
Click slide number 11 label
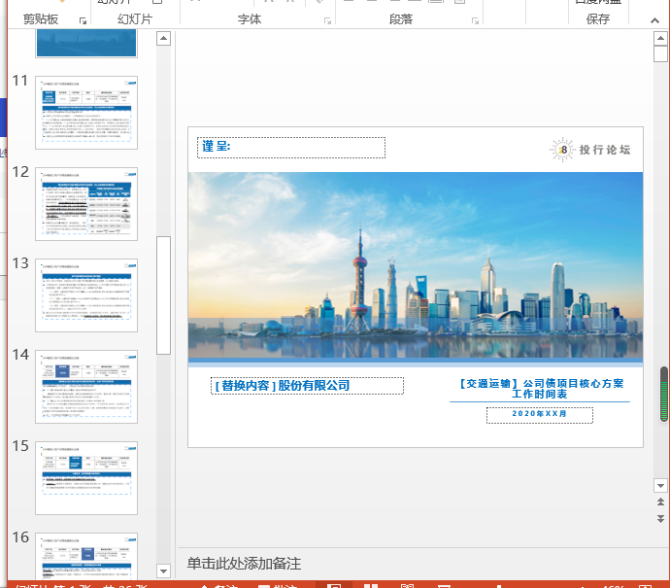click(x=20, y=81)
